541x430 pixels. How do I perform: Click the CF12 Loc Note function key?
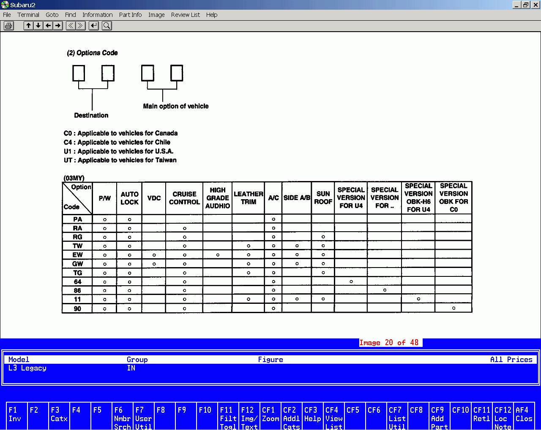[503, 416]
